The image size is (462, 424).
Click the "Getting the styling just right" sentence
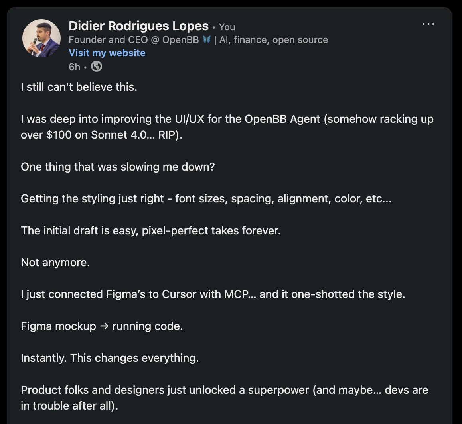(206, 199)
